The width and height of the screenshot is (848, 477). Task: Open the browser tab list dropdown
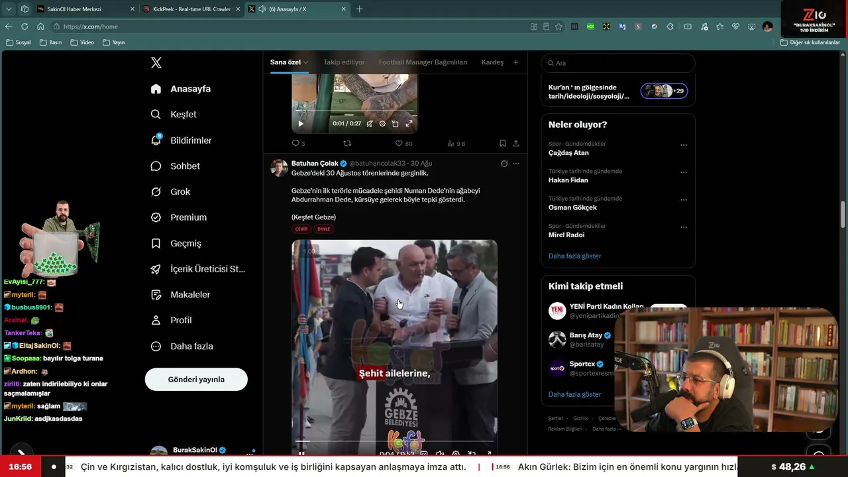(x=9, y=9)
